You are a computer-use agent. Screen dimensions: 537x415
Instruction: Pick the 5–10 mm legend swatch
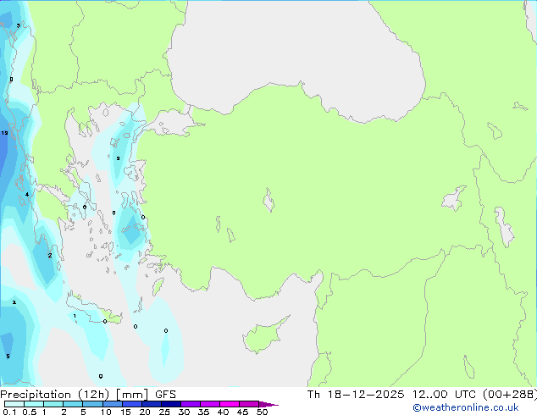[x=92, y=404]
